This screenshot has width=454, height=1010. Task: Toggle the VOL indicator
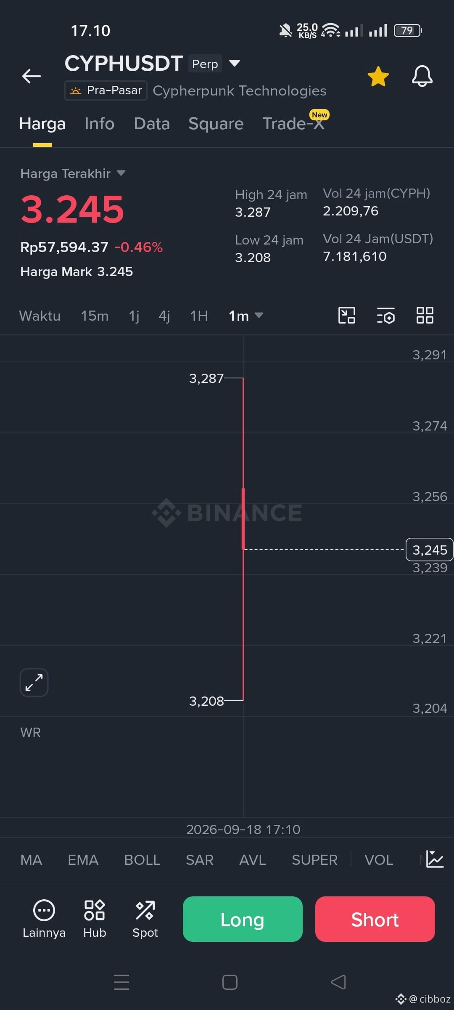coord(379,860)
